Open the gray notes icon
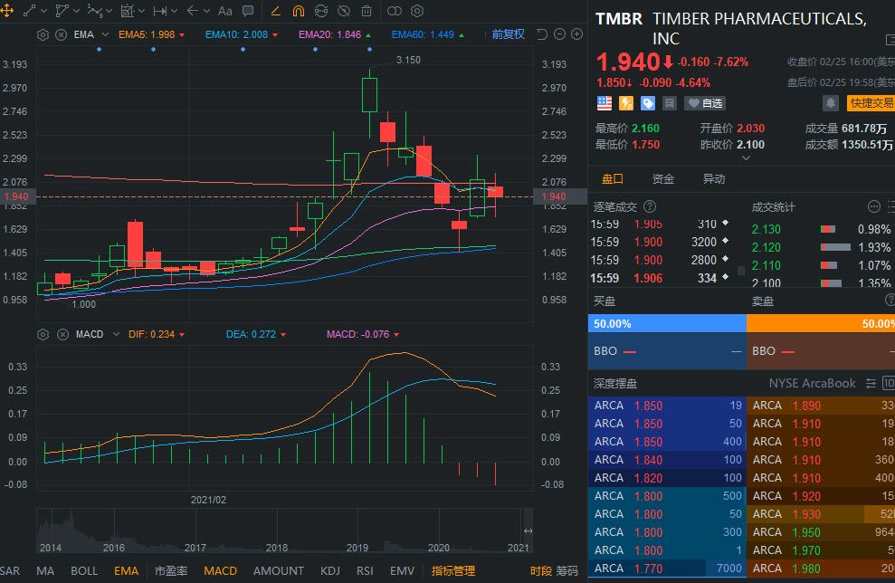Screen dimensions: 895x583 670,103
